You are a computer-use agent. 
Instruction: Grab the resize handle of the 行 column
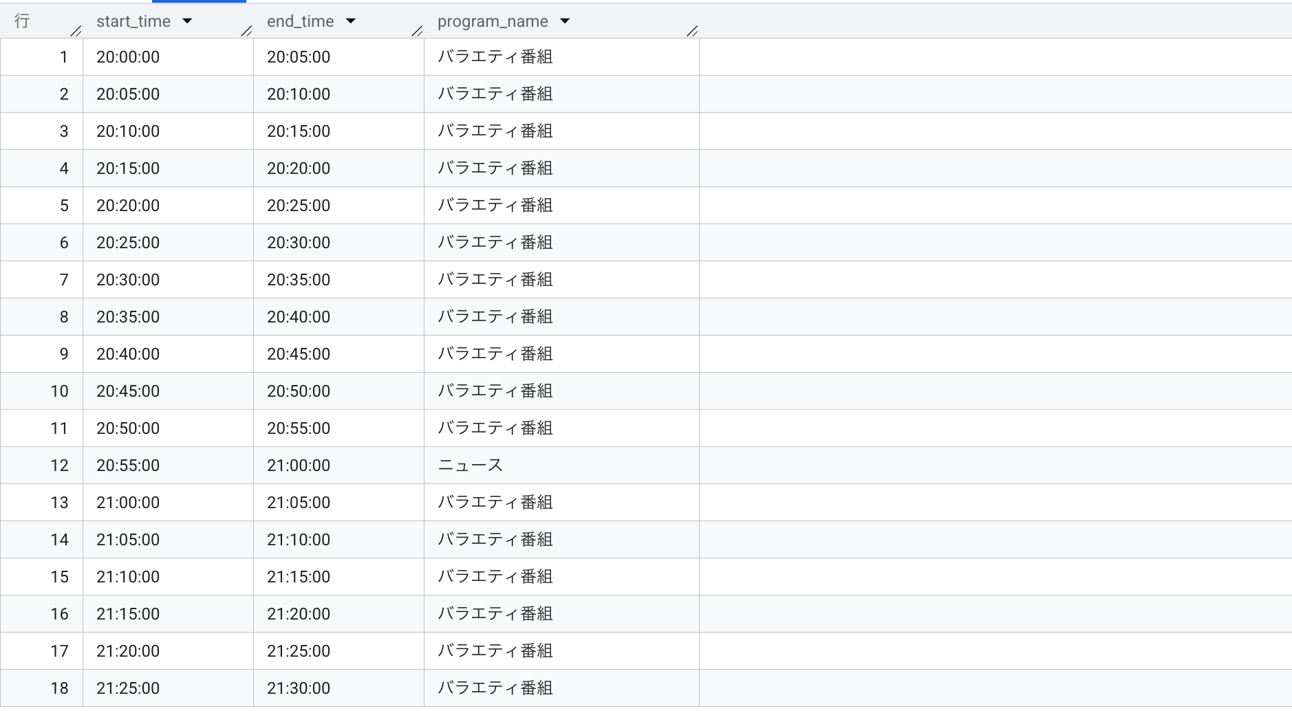tap(76, 31)
